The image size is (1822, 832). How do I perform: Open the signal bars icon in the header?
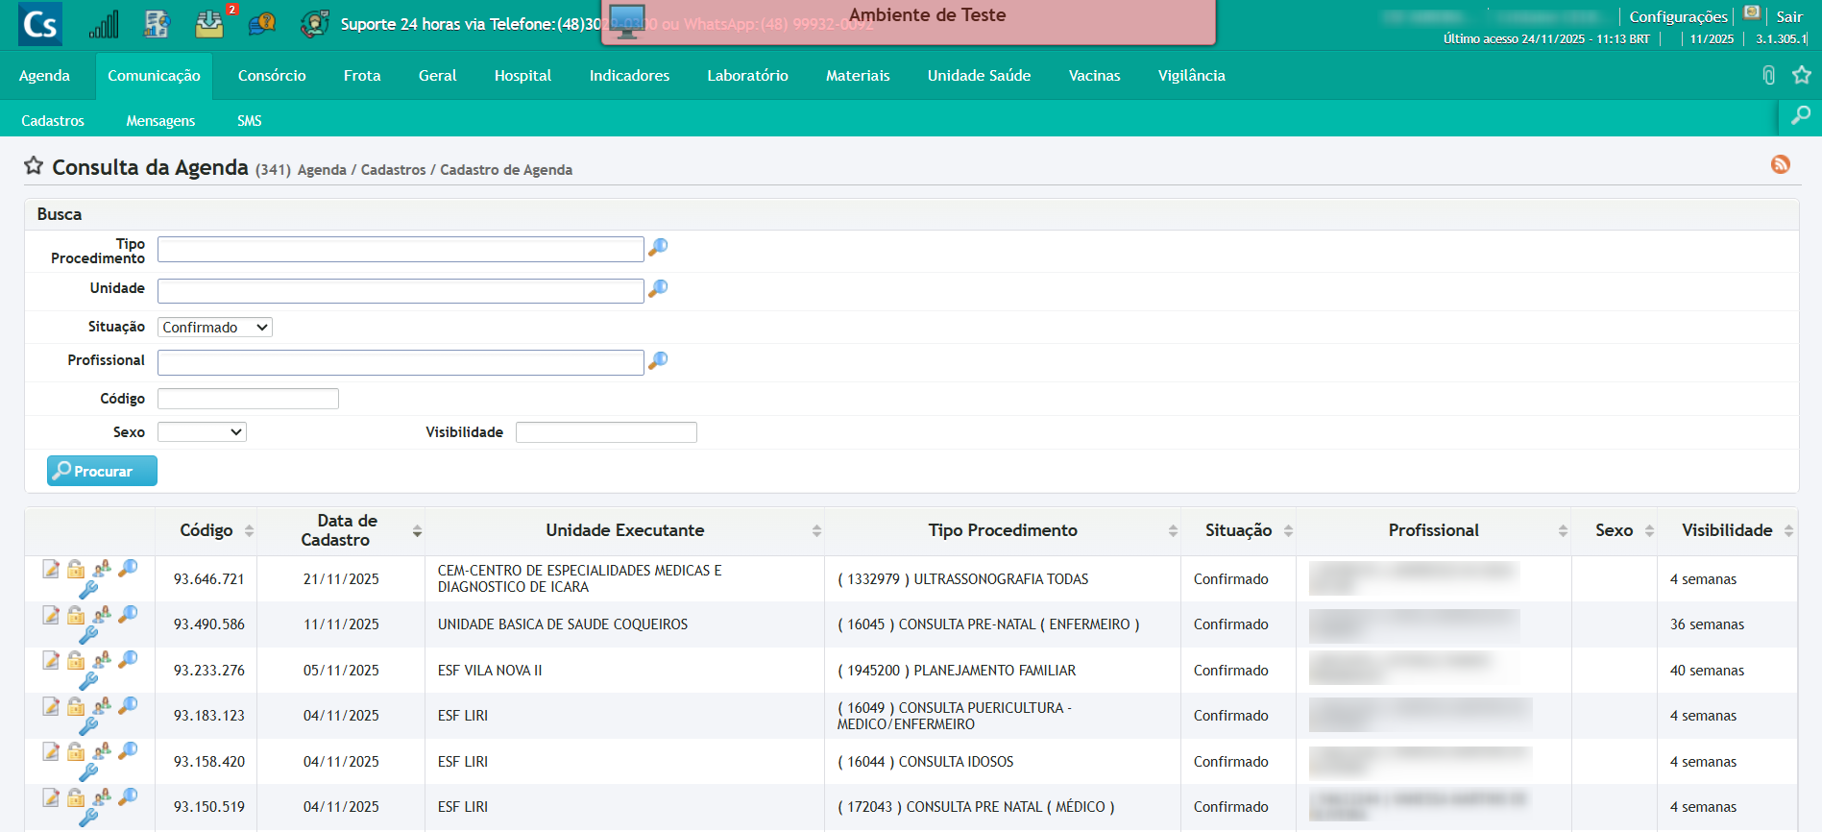[104, 24]
